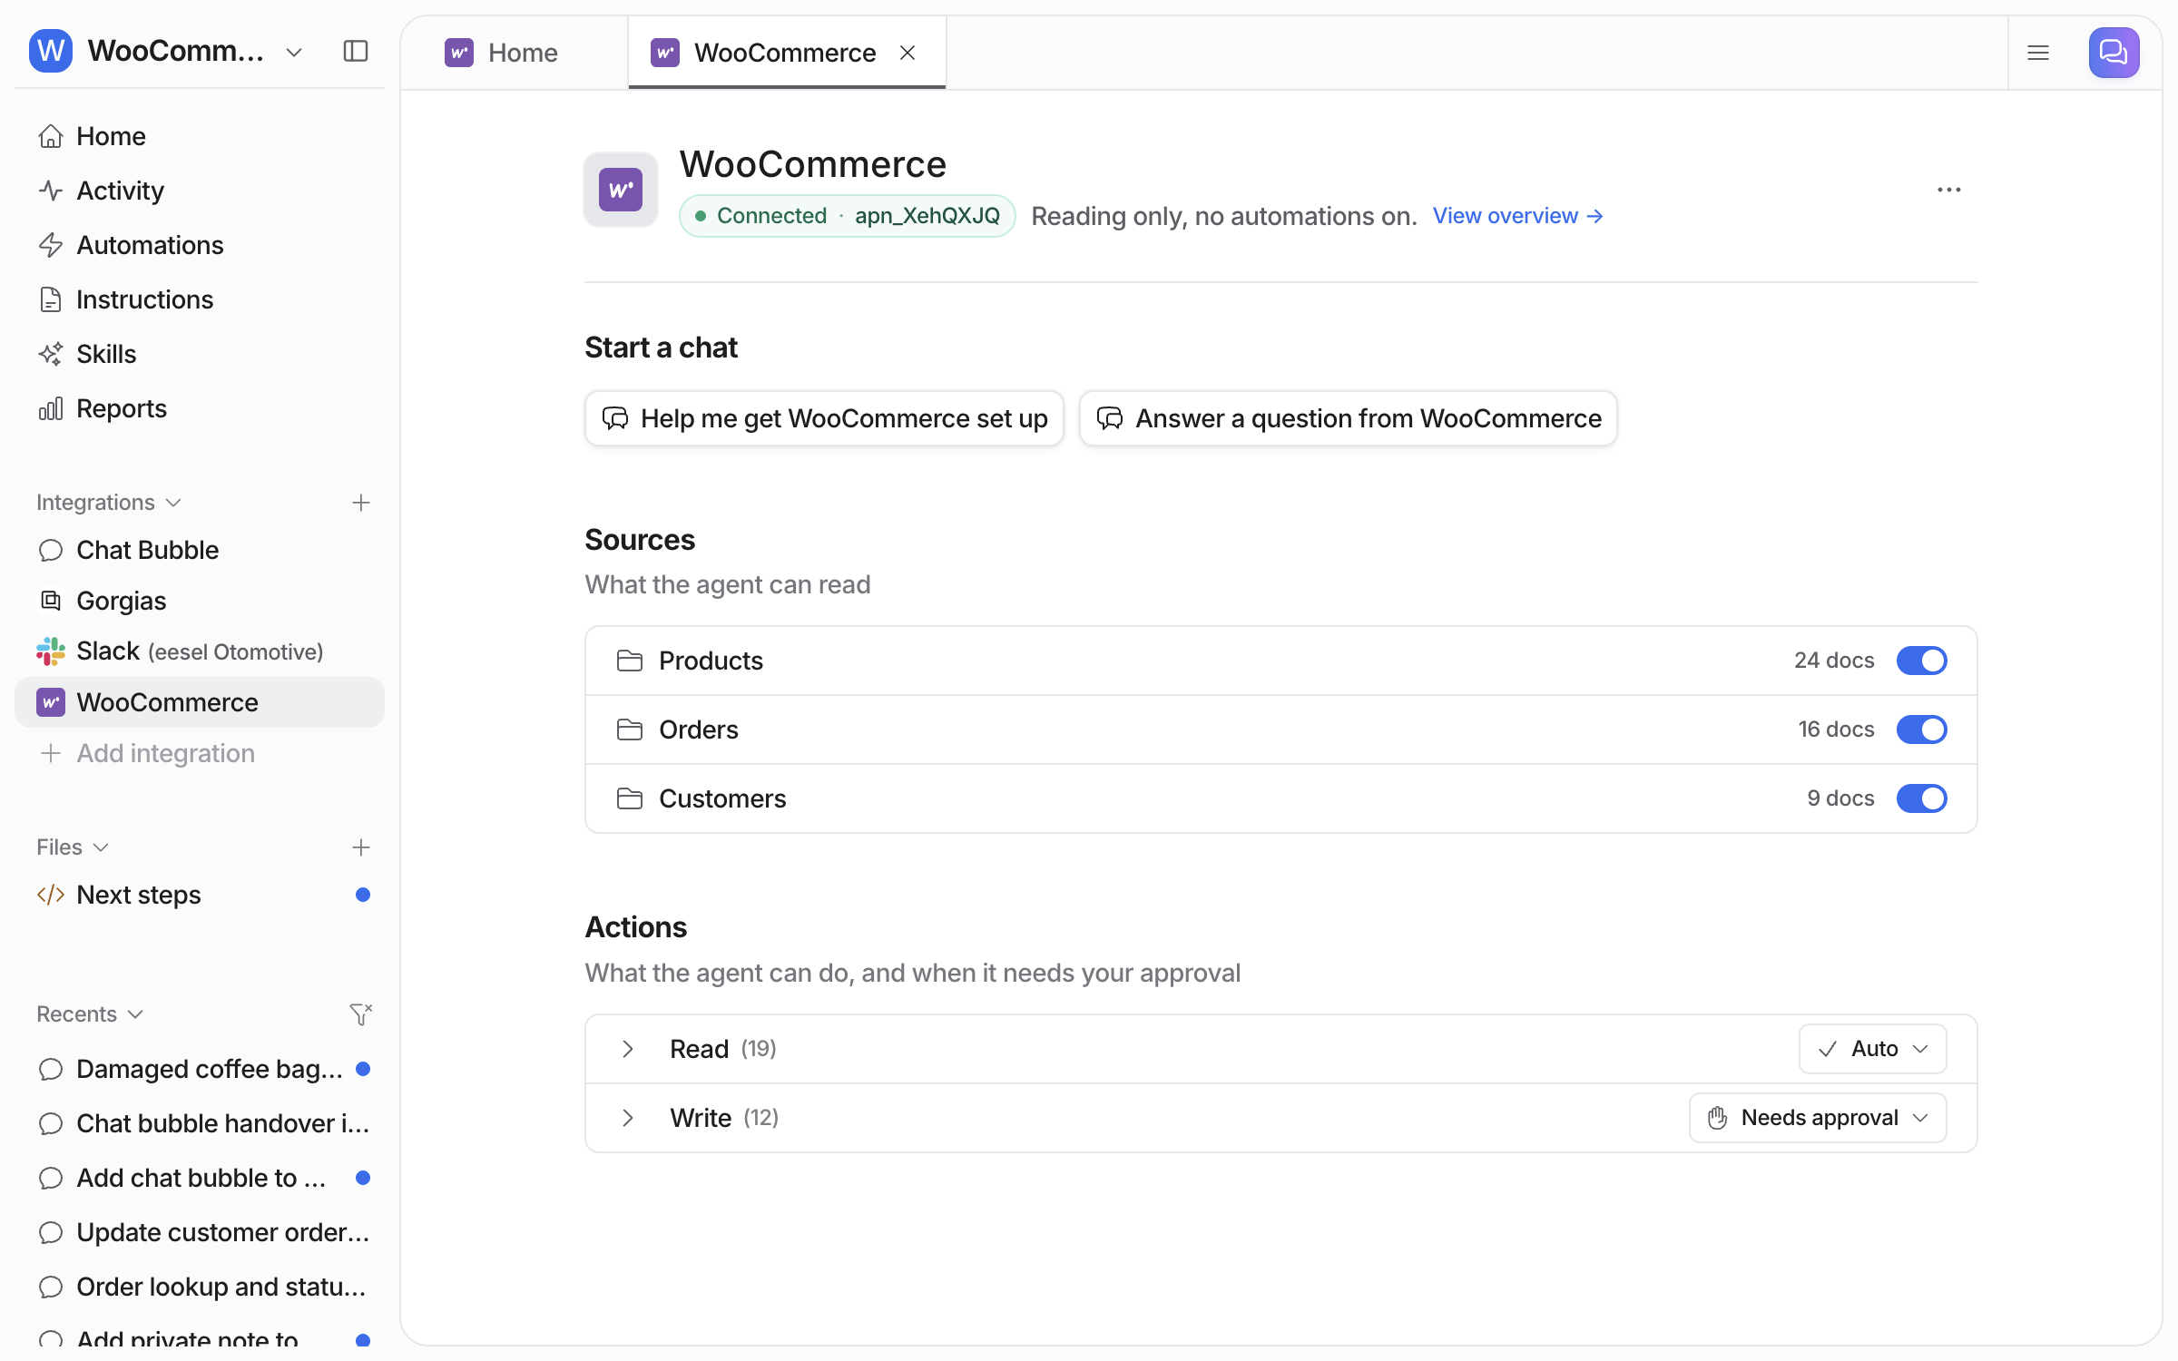Toggle off the Products source

1921,661
